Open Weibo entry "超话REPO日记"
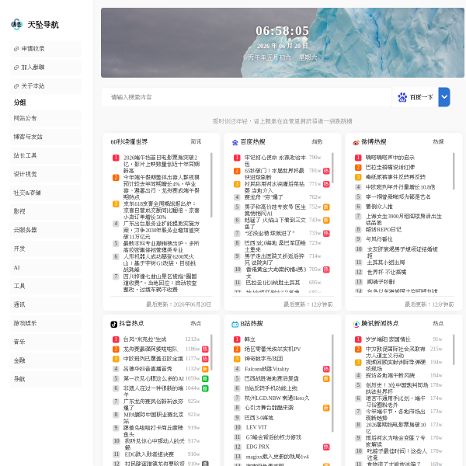This screenshot has height=466, width=466. 384,229
